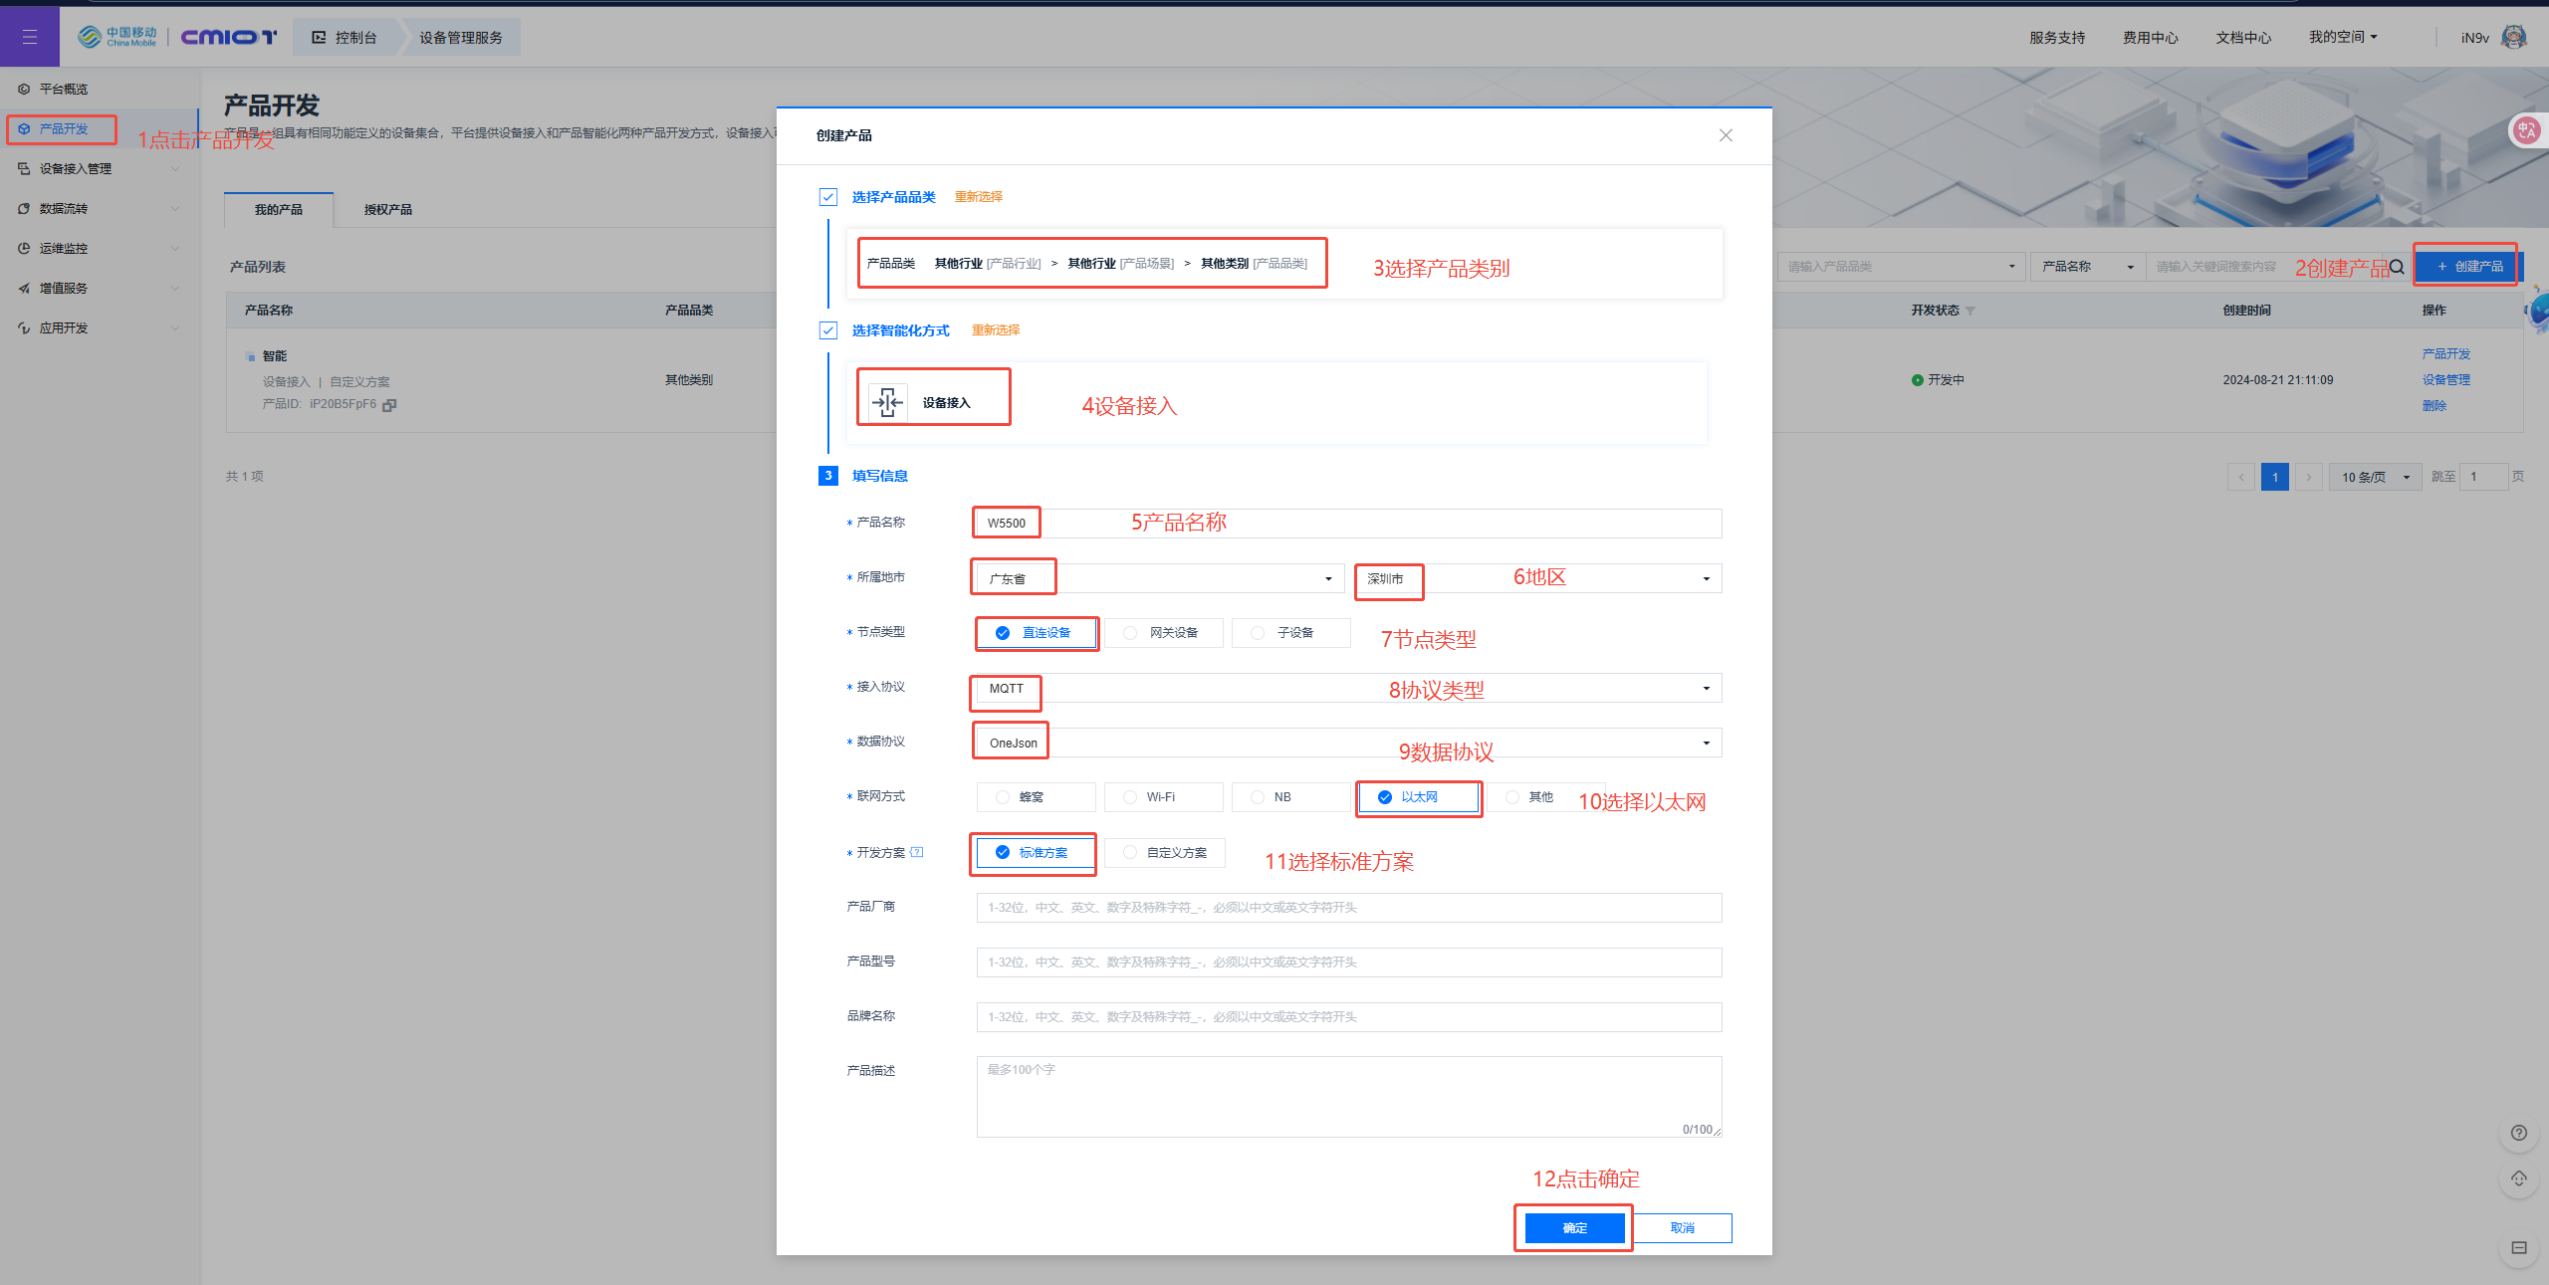Open the help question mark icon

pos(2518,1133)
